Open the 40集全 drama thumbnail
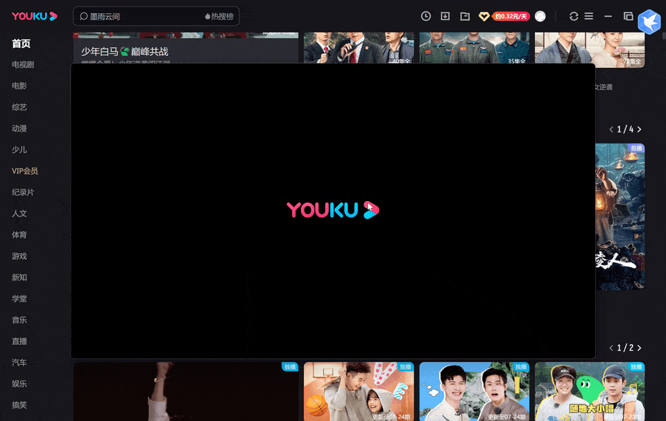The width and height of the screenshot is (666, 421). [359, 48]
